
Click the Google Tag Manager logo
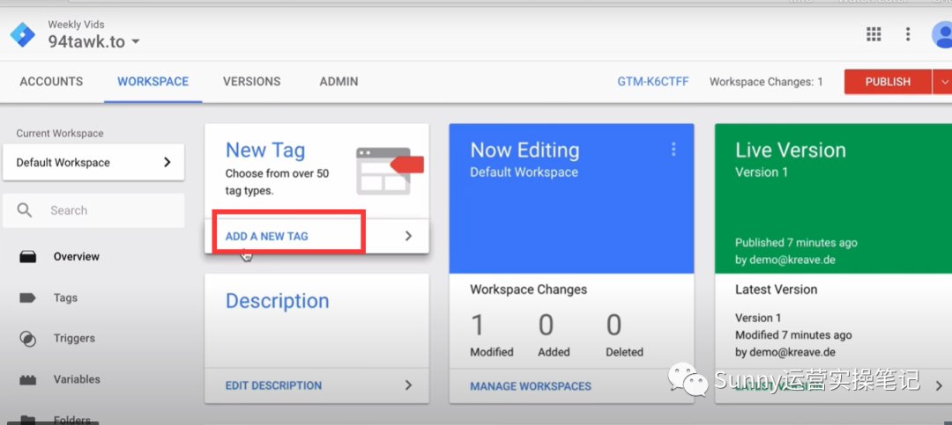click(23, 35)
